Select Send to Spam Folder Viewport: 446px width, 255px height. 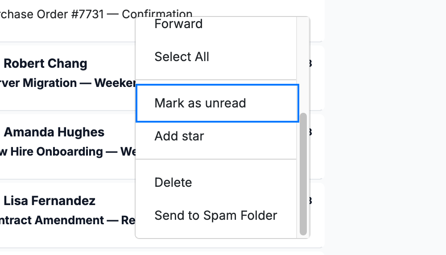tap(216, 215)
